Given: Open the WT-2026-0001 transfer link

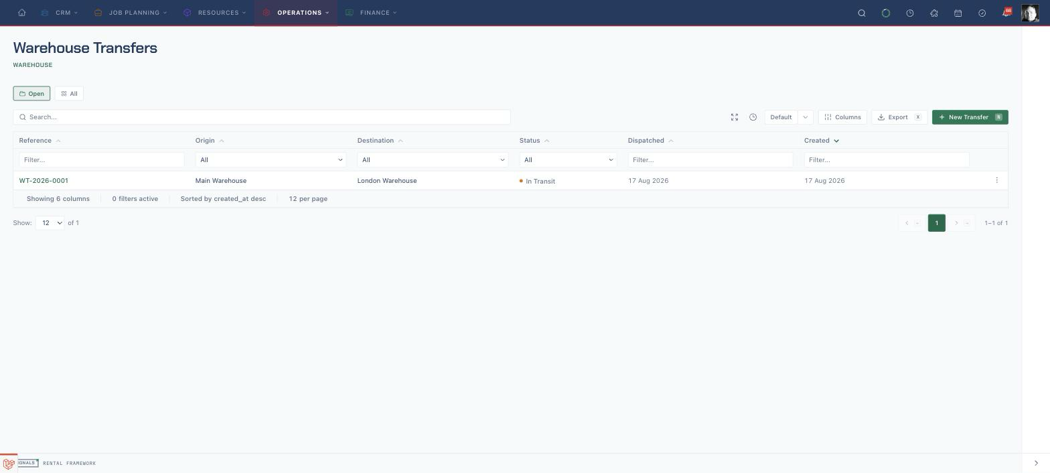Looking at the screenshot, I should pyautogui.click(x=44, y=181).
